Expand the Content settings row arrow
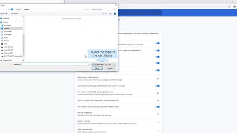237x133 pixels. click(x=158, y=122)
